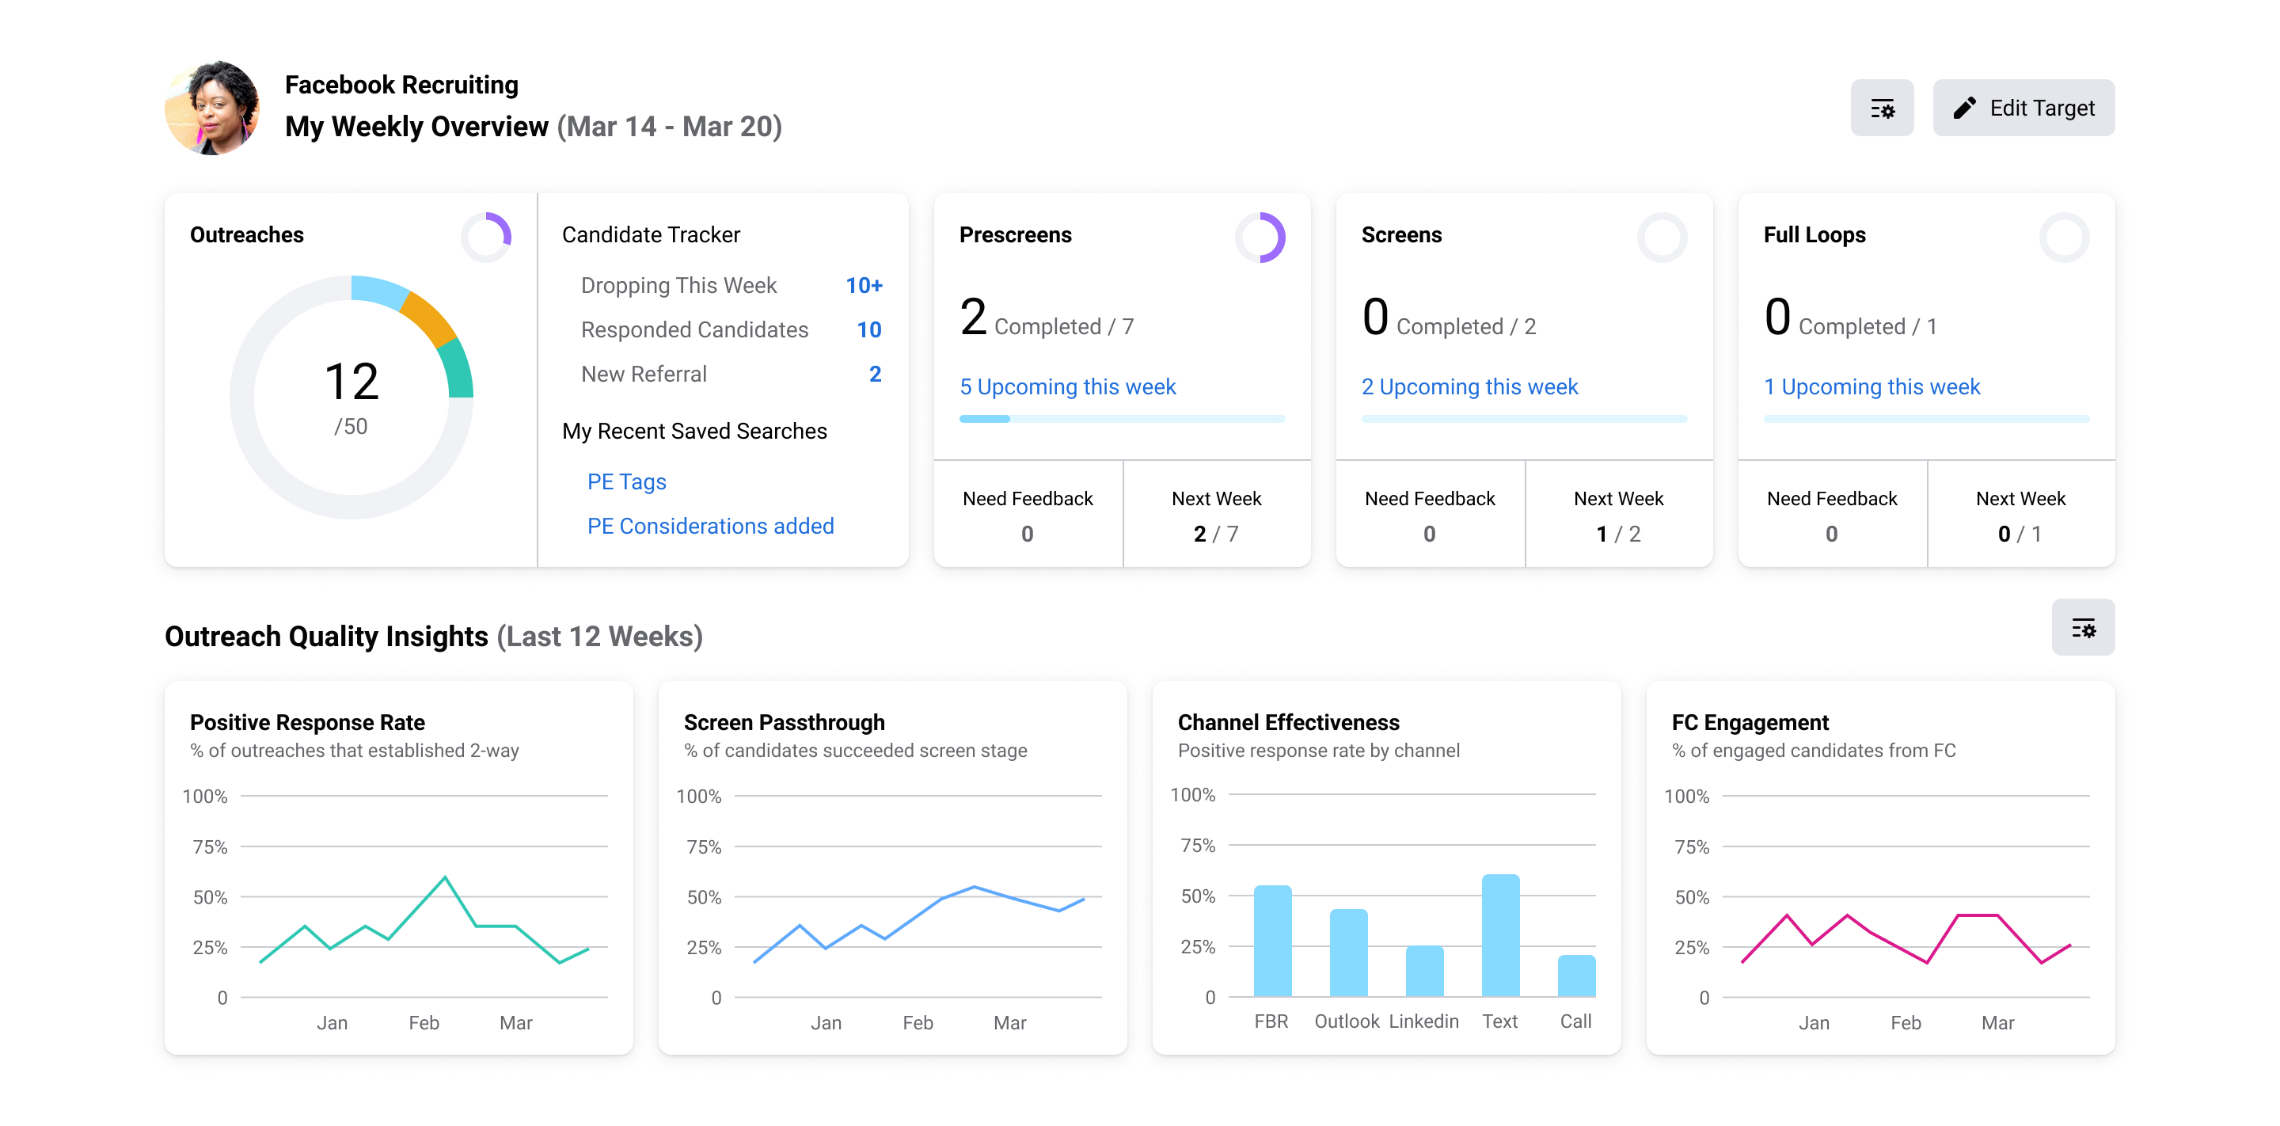Click the Text bar in Channel Effectiveness
This screenshot has width=2280, height=1126.
click(1499, 935)
